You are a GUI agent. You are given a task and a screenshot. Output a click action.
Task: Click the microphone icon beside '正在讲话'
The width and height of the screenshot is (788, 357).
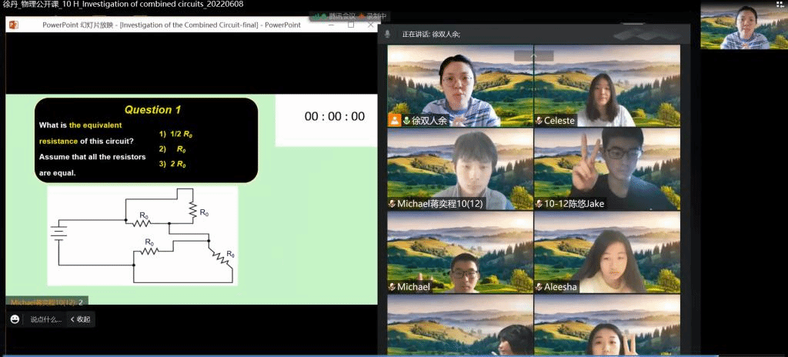tap(388, 34)
